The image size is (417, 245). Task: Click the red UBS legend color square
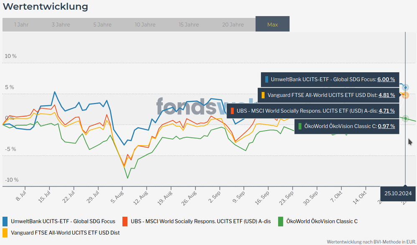125,221
